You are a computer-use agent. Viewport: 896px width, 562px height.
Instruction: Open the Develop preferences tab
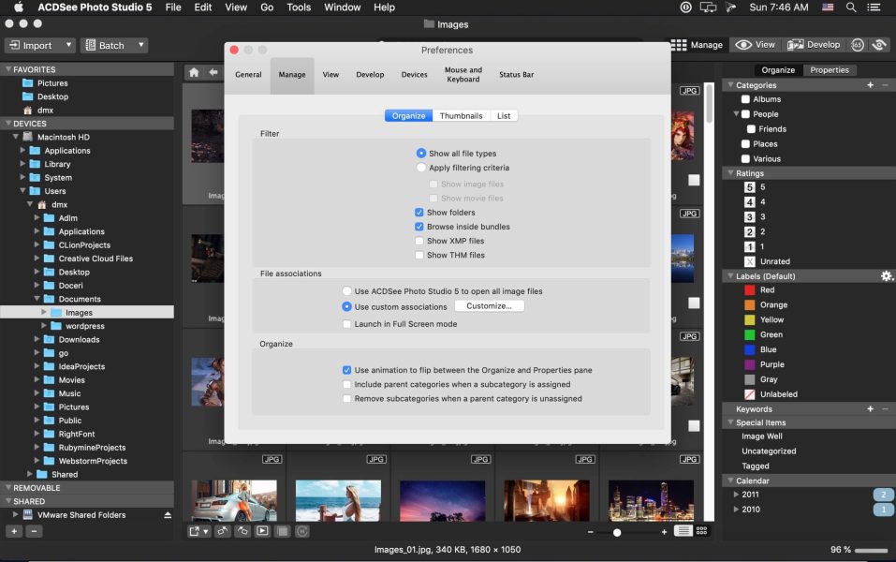point(370,75)
